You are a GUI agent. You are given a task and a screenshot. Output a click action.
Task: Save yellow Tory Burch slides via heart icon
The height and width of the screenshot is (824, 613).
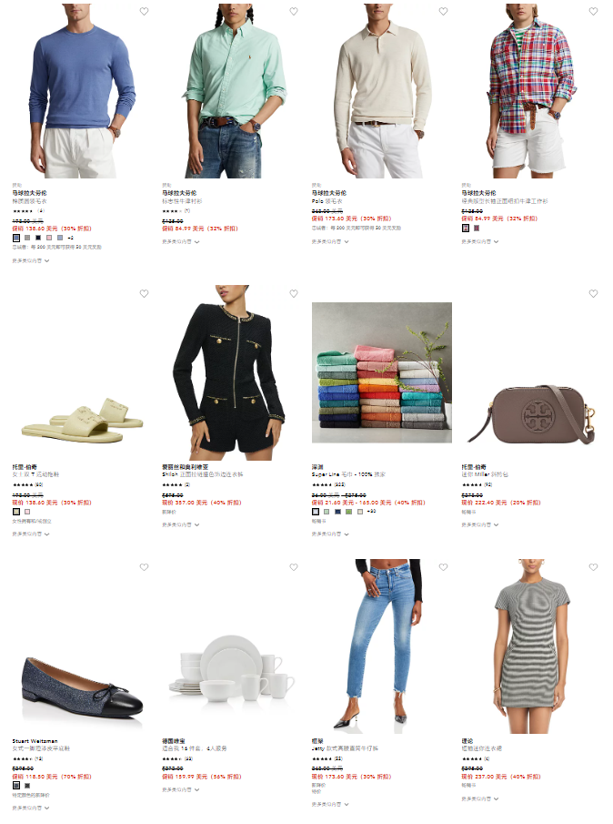pyautogui.click(x=144, y=294)
